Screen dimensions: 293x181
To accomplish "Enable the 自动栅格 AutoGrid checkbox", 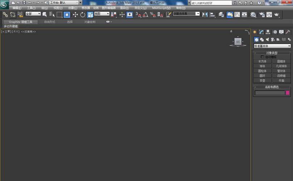I will (x=262, y=56).
